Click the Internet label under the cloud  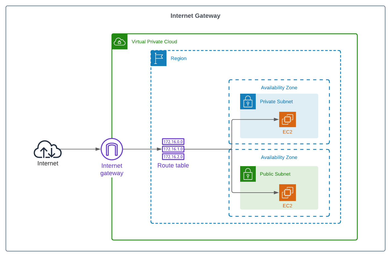click(x=48, y=163)
